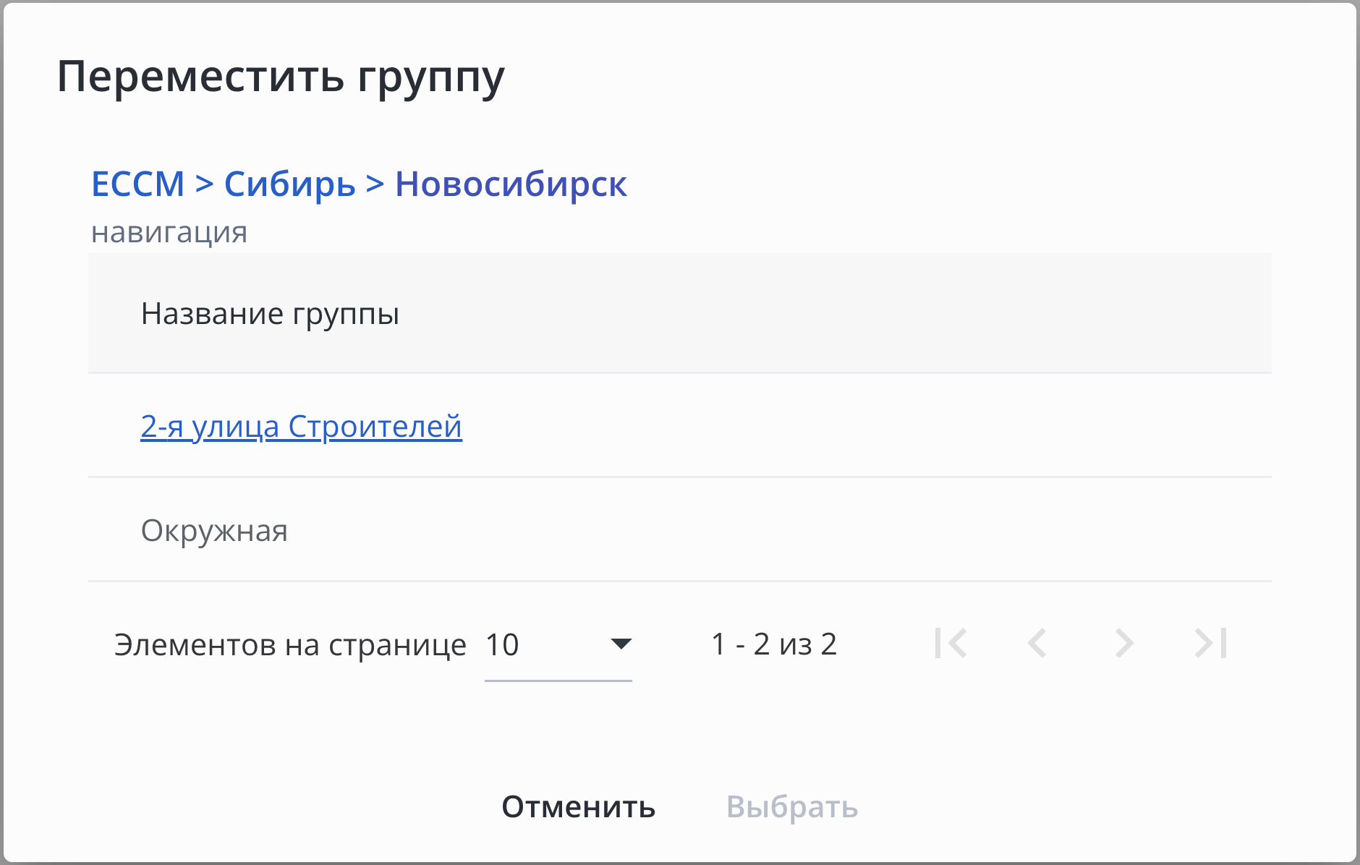Open the 2-я улица Строителей group link
The height and width of the screenshot is (865, 1360).
tap(301, 426)
